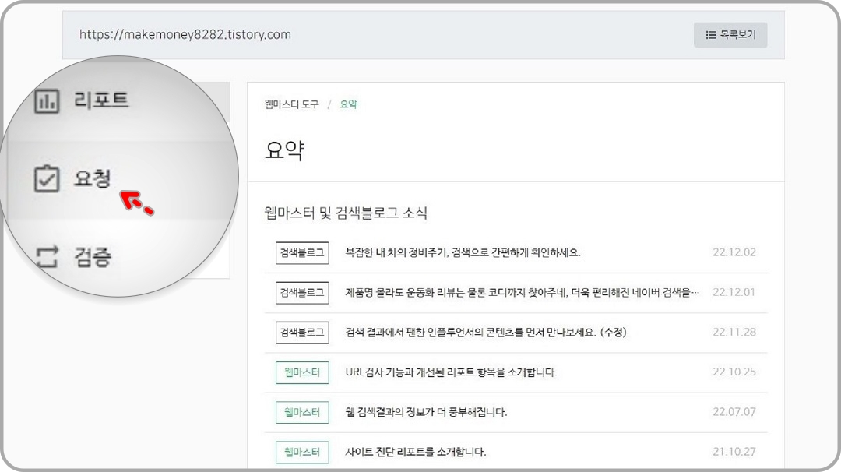This screenshot has height=472, width=841.
Task: Open news post 복잡한 내 차의 정비주기
Action: point(463,252)
